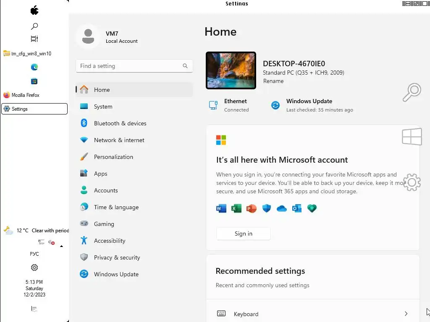Click the Windows Update sync icon in header

tap(275, 105)
